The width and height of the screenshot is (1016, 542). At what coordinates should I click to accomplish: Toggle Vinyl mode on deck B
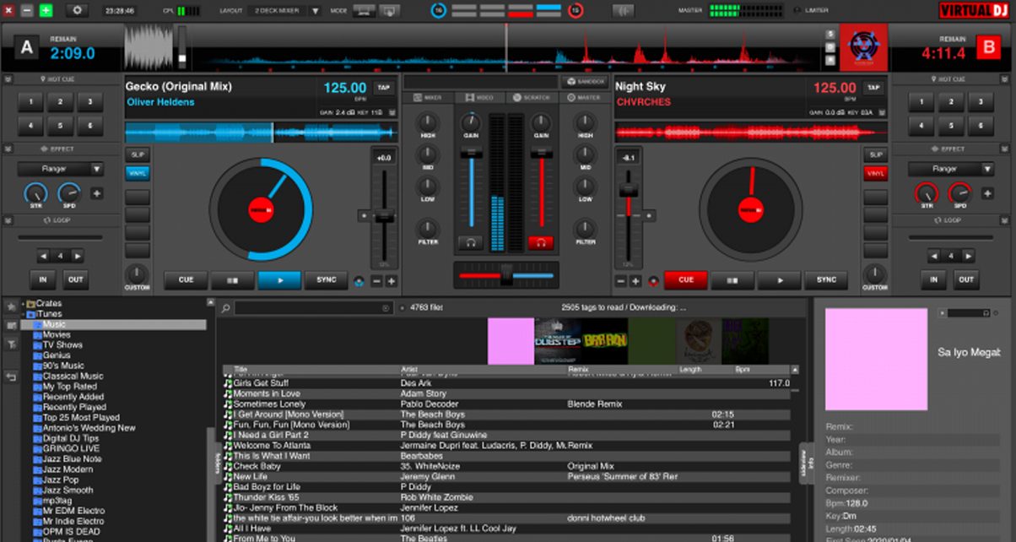click(876, 173)
